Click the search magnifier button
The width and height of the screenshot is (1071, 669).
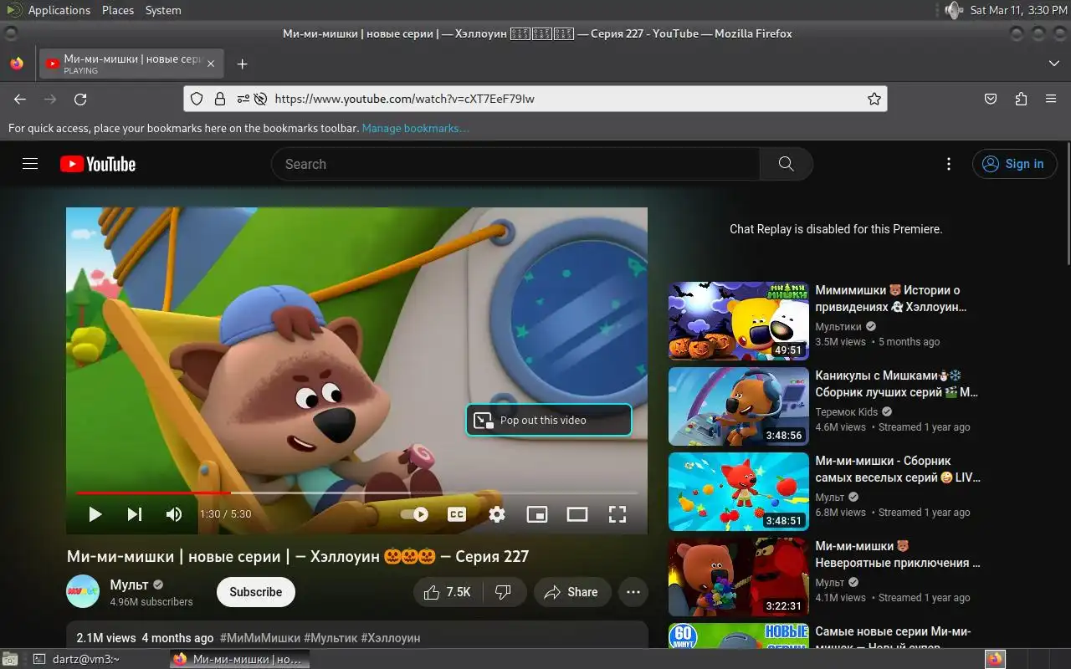786,164
